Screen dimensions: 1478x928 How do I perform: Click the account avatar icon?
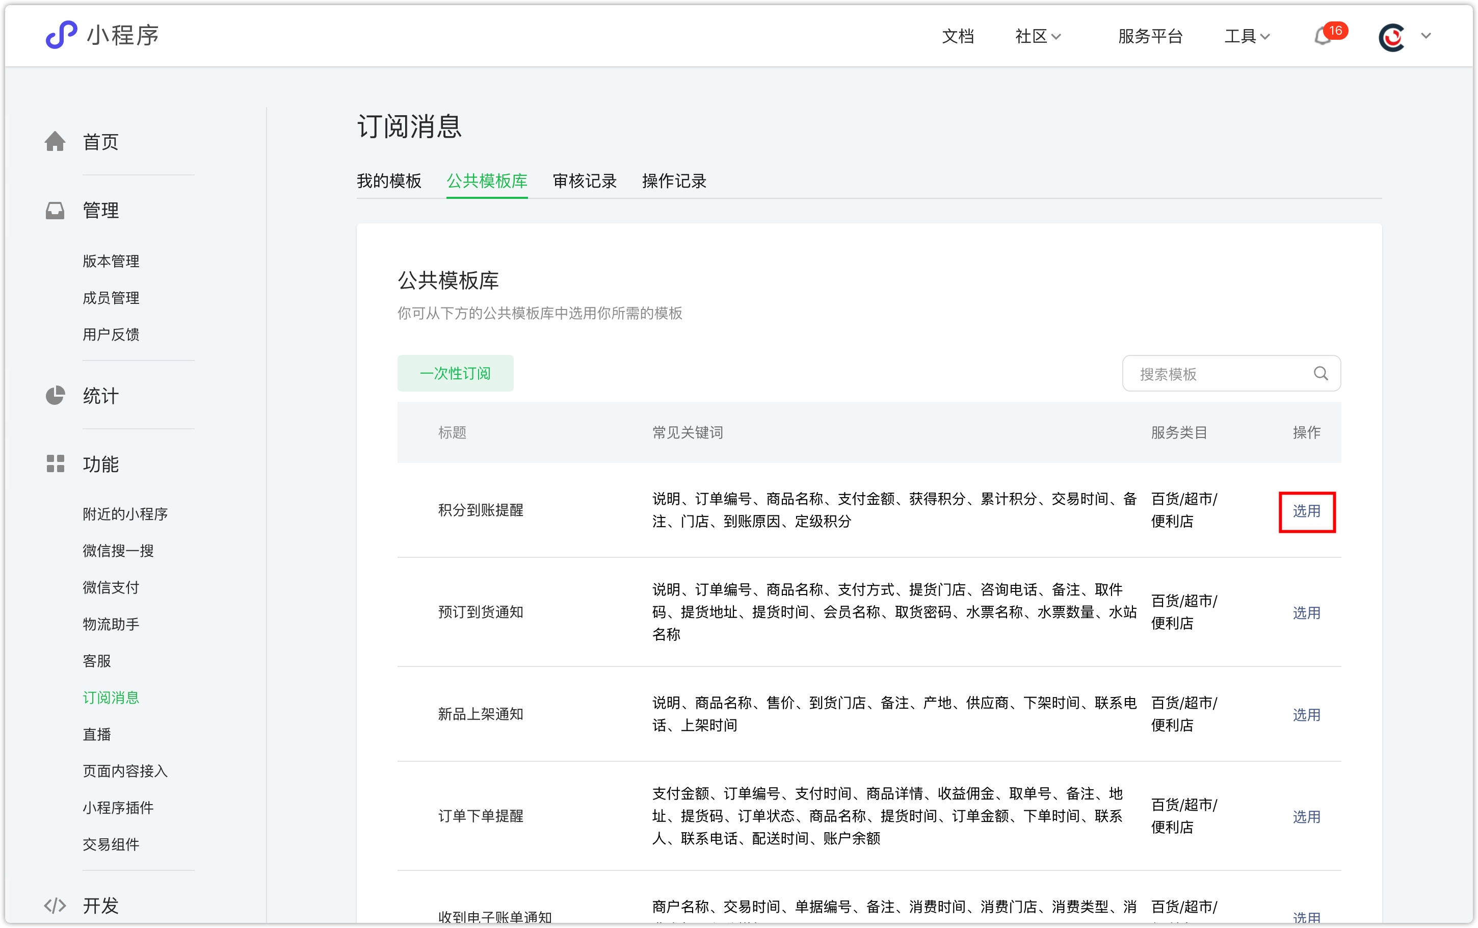tap(1391, 37)
